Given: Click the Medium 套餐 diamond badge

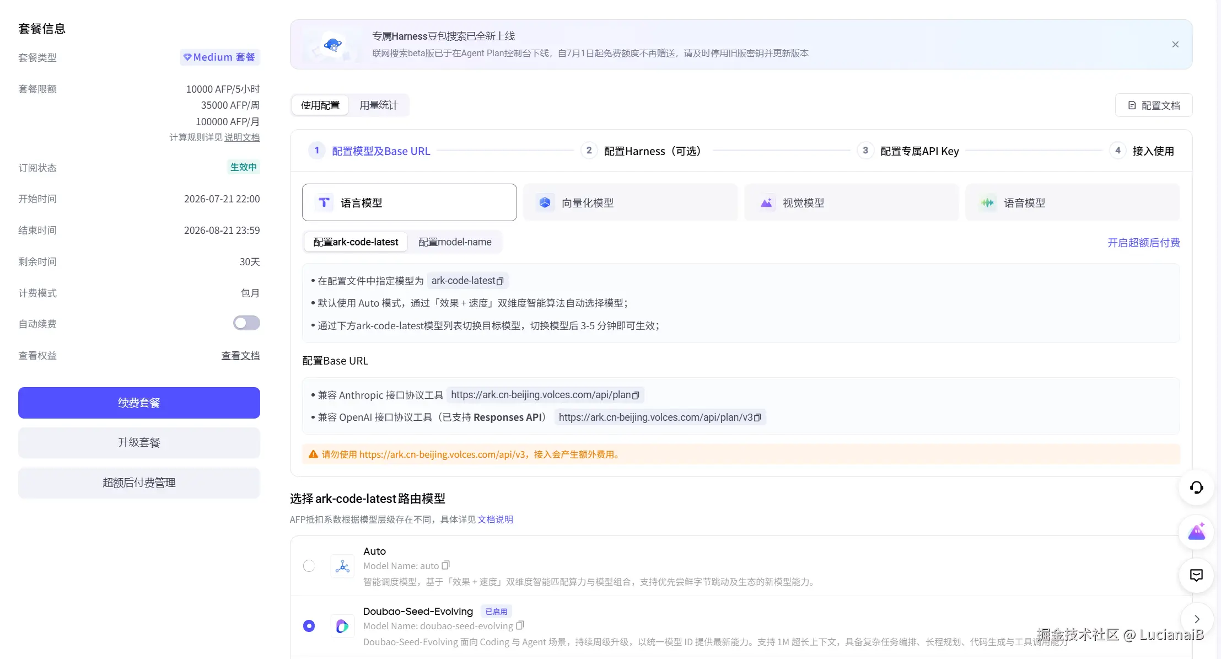Looking at the screenshot, I should pos(219,57).
